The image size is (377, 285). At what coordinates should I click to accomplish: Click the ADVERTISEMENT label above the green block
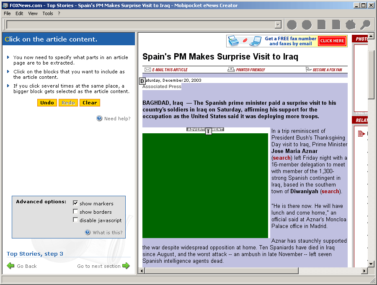pyautogui.click(x=205, y=130)
